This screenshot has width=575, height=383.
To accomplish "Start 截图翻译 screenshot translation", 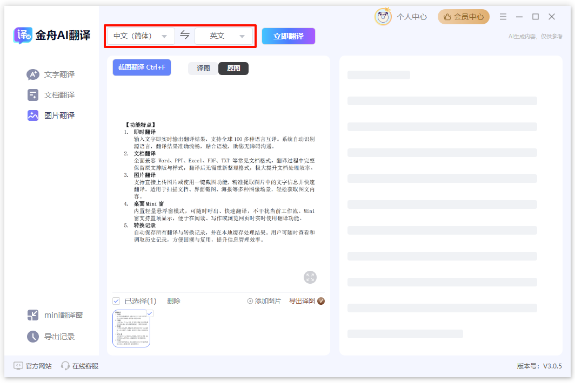I will coord(142,67).
